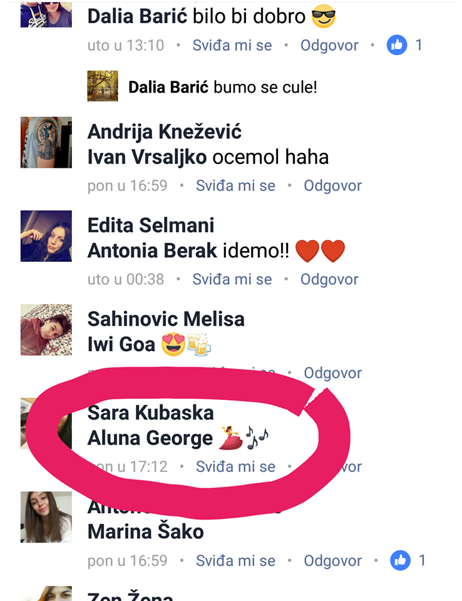This screenshot has width=462, height=601.
Task: Open tagged profile Ivan Vrsaljko
Action: [147, 157]
